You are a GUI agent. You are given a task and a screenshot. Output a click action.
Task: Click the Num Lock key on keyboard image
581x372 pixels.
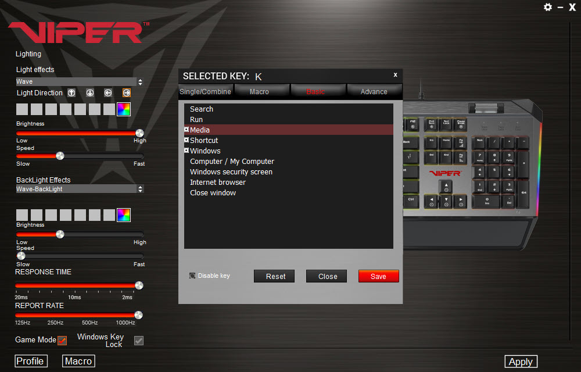[x=479, y=142]
